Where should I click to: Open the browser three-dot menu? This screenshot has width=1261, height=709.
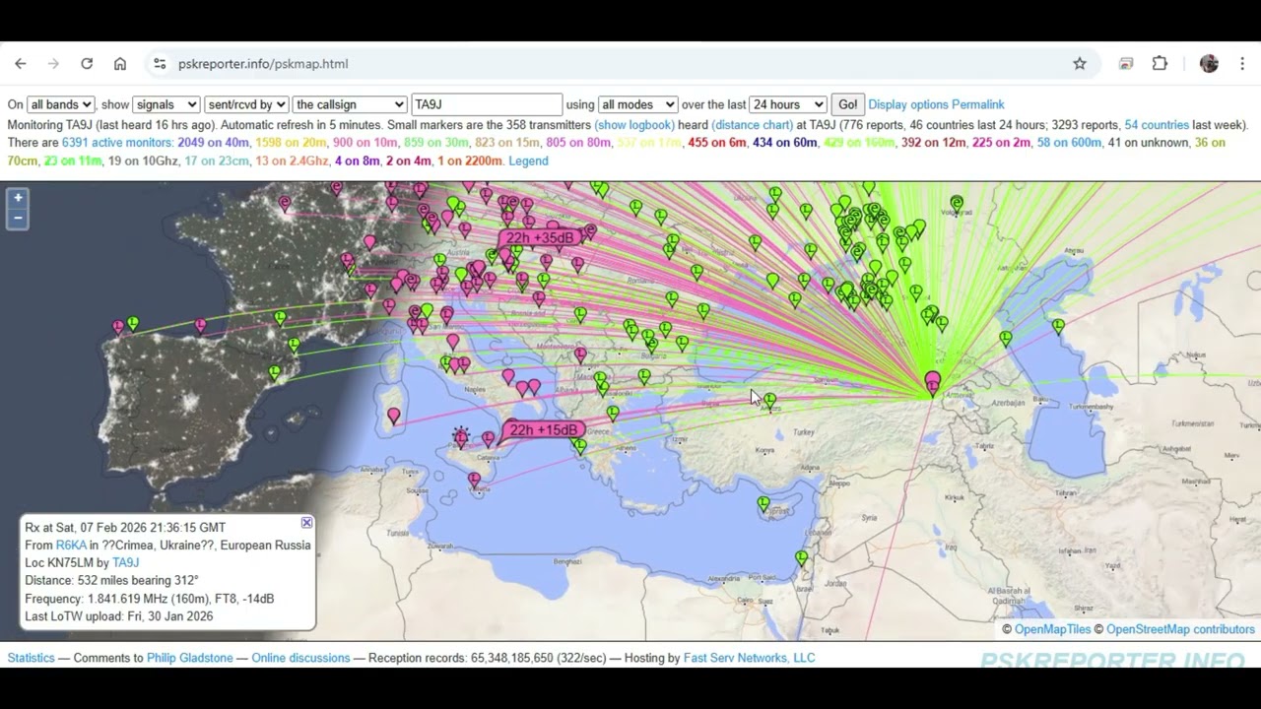1242,64
